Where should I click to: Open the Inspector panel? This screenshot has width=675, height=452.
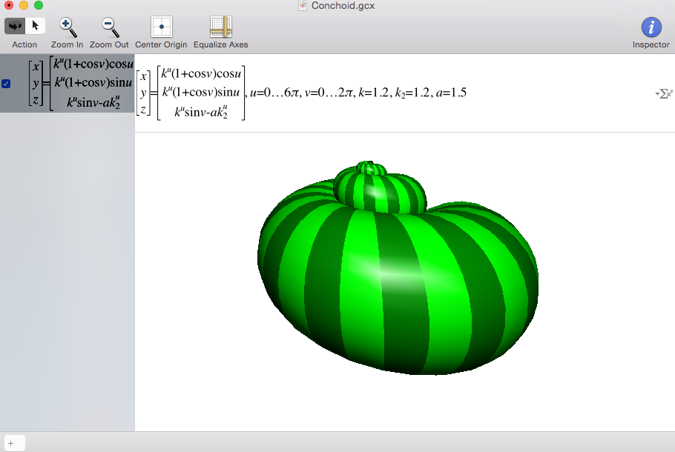(x=651, y=27)
